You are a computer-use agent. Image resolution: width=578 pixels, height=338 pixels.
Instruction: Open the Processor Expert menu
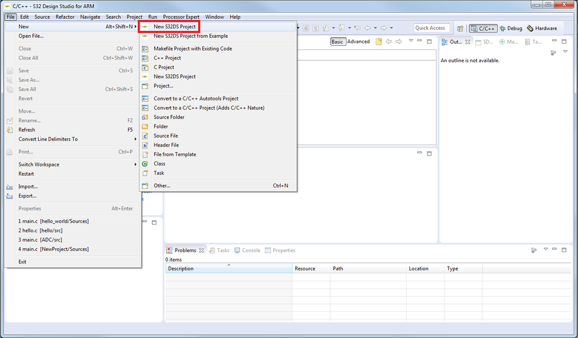tap(181, 17)
